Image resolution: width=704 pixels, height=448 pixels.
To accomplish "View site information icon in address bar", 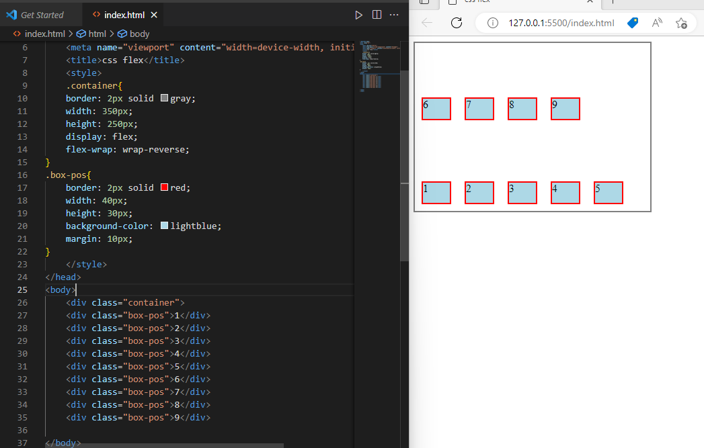I will tap(492, 23).
